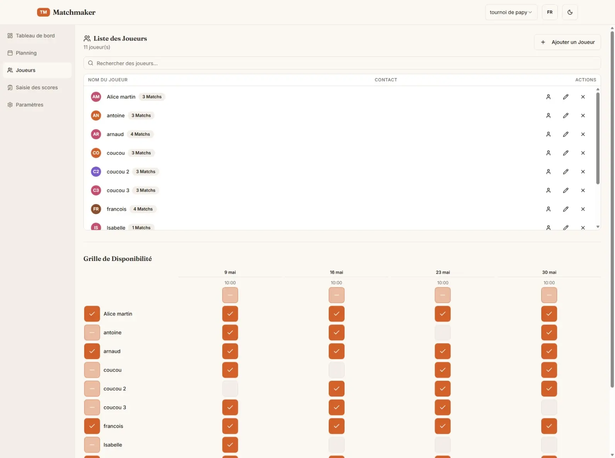Toggle the 30 mai column-wide checkbox

[549, 295]
